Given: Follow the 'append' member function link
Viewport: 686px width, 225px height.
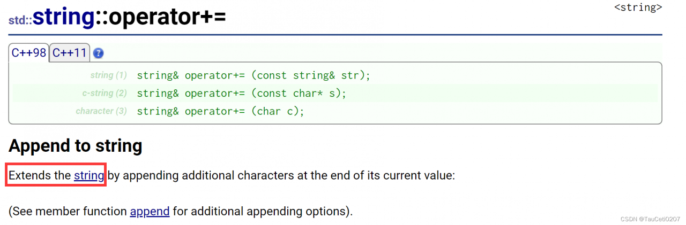Looking at the screenshot, I should click(150, 211).
